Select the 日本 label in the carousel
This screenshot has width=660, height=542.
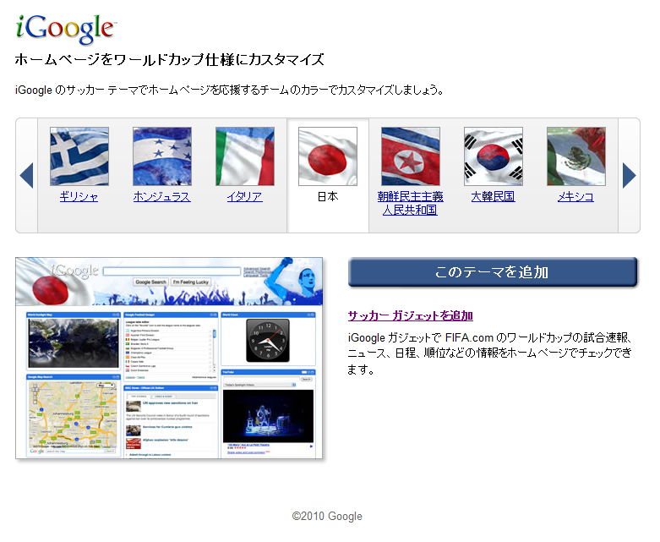[x=327, y=197]
